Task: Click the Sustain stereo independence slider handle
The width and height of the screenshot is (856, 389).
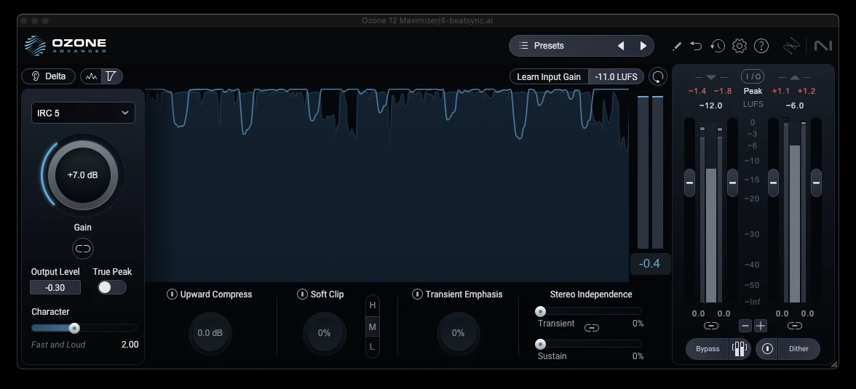Action: [x=540, y=344]
